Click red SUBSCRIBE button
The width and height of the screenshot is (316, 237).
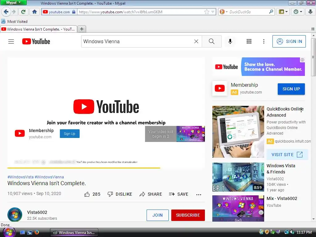(x=188, y=215)
